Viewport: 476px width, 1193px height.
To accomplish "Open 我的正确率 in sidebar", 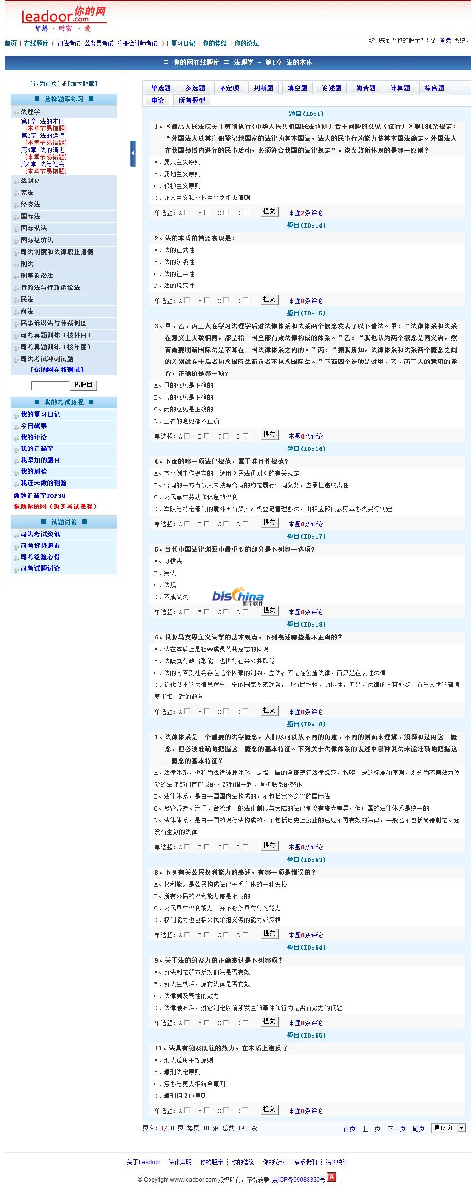I will point(37,449).
